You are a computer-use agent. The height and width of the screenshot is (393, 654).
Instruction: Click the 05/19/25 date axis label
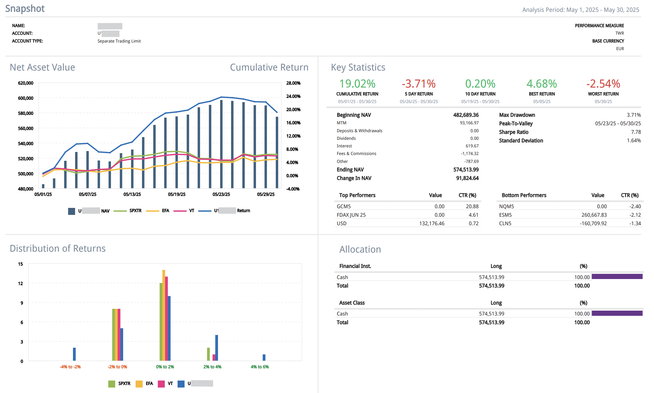(176, 194)
